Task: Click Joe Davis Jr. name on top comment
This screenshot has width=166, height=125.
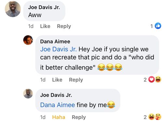Action: [44, 7]
